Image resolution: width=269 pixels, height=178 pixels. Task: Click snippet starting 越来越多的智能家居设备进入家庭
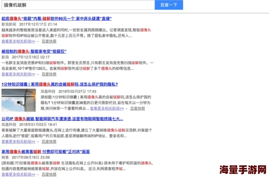click(x=76, y=33)
